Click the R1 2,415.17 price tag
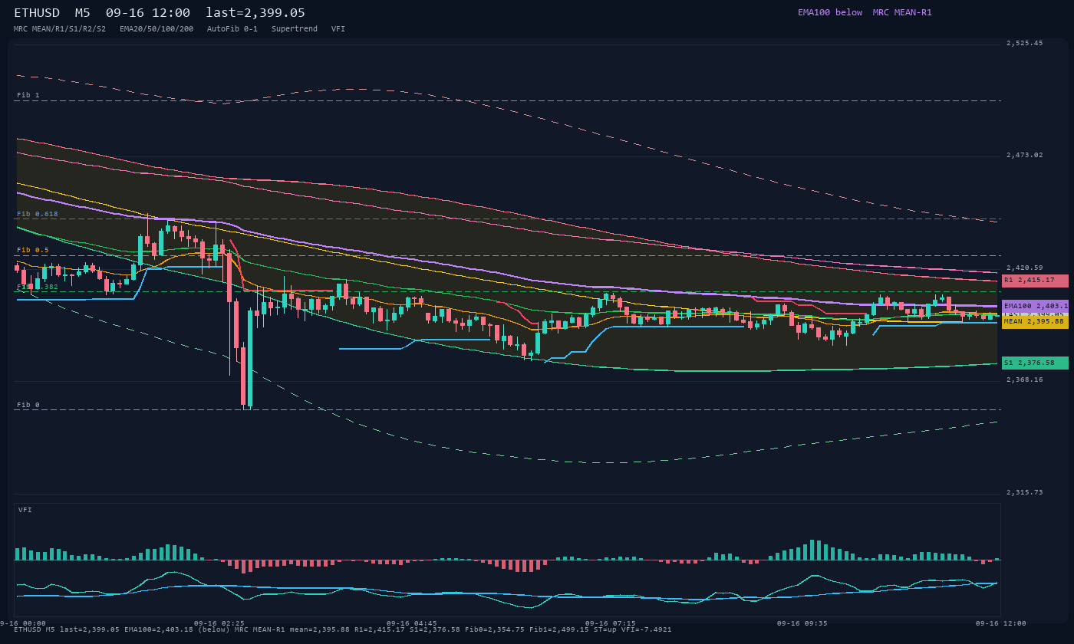This screenshot has height=644, width=1074. (x=1035, y=281)
